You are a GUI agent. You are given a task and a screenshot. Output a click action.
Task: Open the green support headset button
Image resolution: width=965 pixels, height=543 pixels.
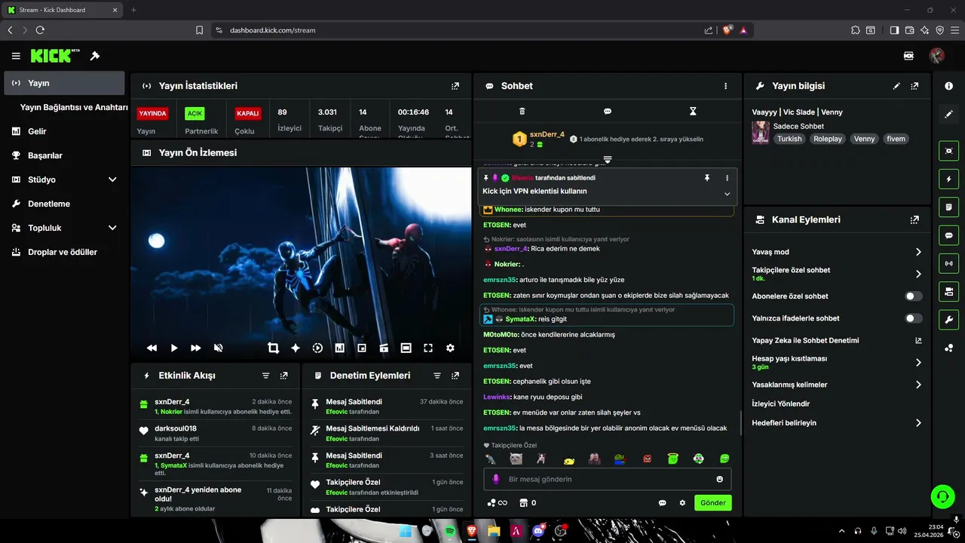(x=942, y=495)
